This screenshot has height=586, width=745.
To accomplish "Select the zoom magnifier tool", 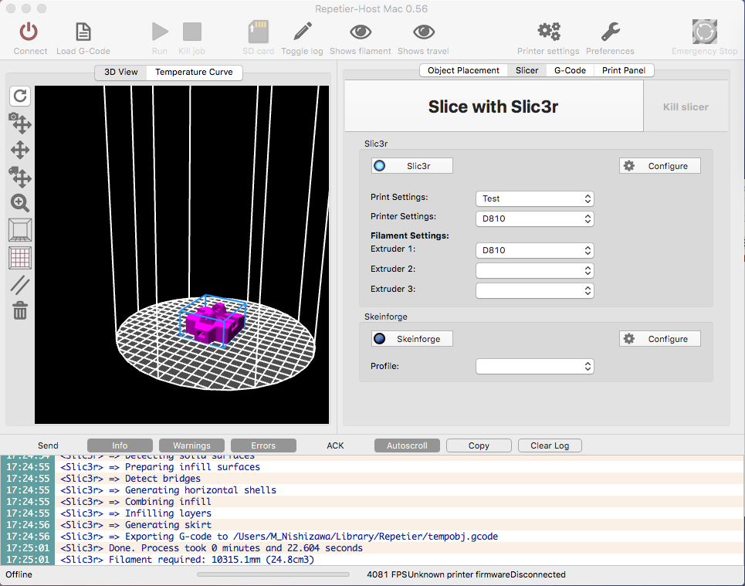I will 20,203.
